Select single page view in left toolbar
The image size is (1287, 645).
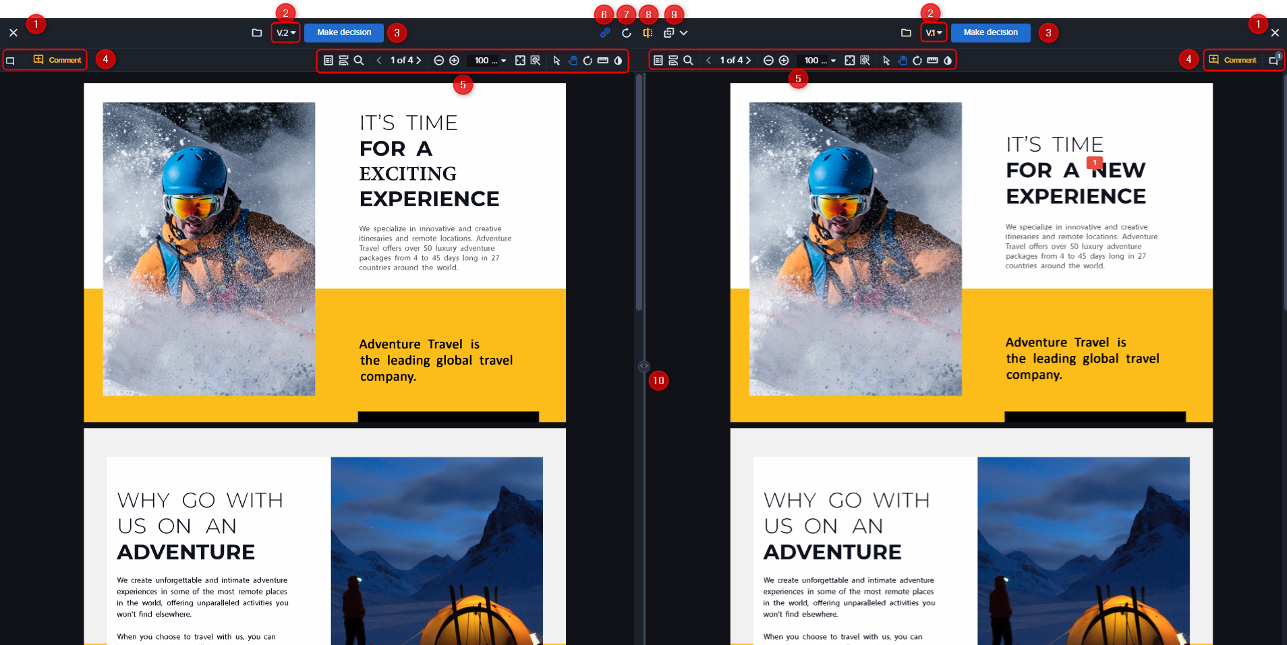coord(328,60)
